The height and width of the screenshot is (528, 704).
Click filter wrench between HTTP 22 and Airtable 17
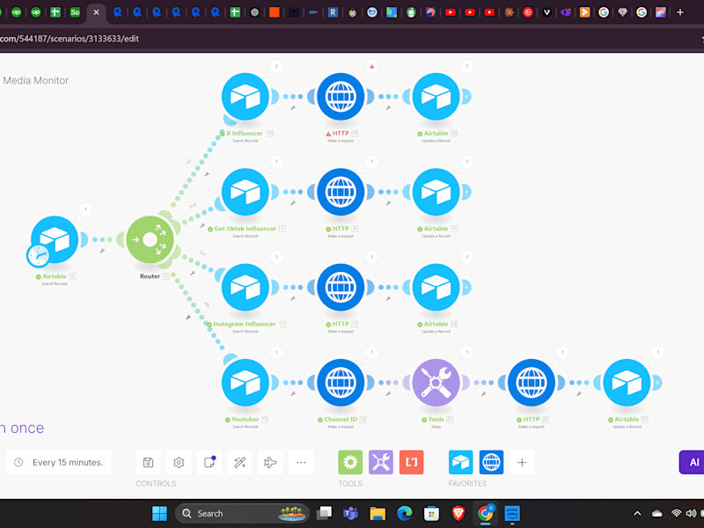(x=579, y=393)
